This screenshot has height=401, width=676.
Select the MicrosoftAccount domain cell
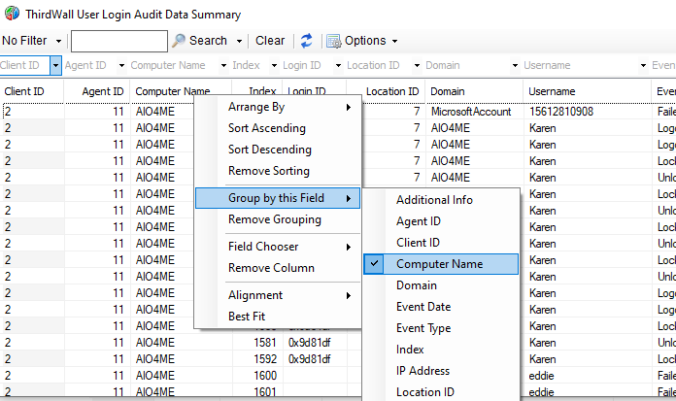coord(474,112)
